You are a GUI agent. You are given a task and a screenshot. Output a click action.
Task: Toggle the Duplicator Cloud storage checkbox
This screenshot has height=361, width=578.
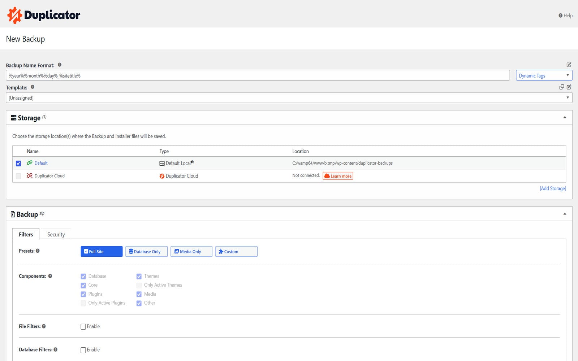[18, 176]
